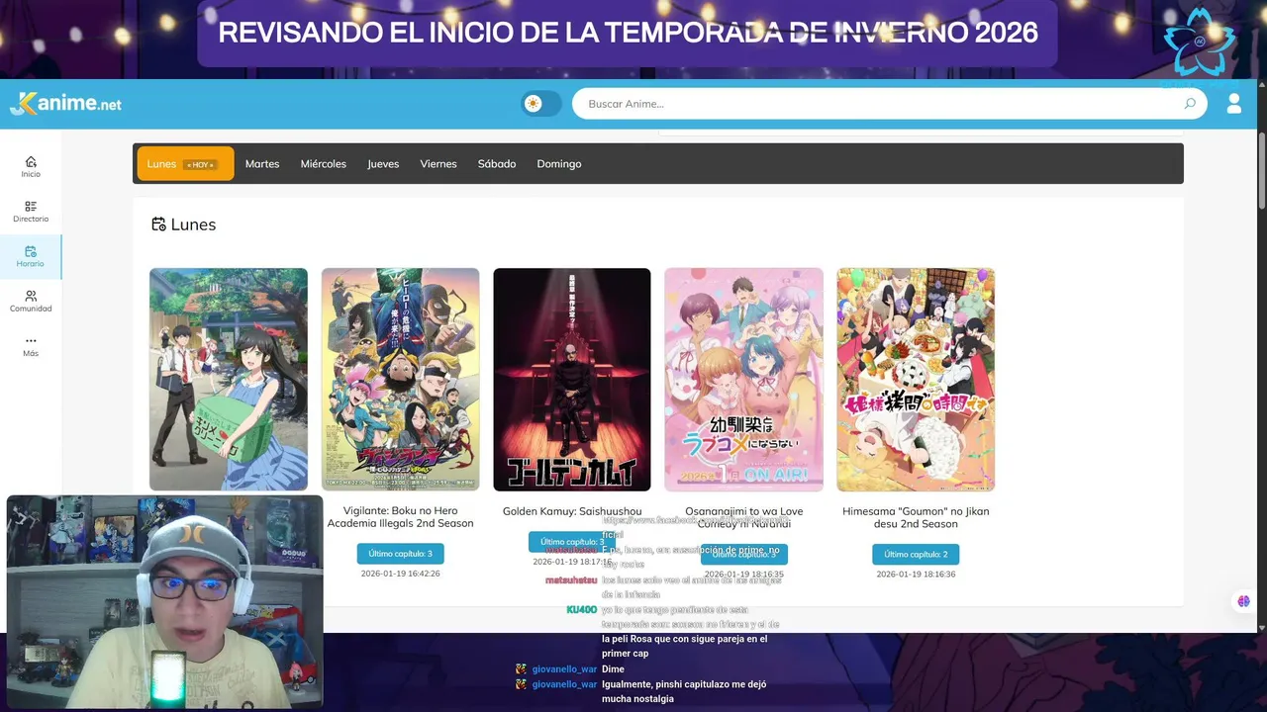Image resolution: width=1267 pixels, height=712 pixels.
Task: Click Último capítulo: 2 under Himesama
Action: point(916,554)
